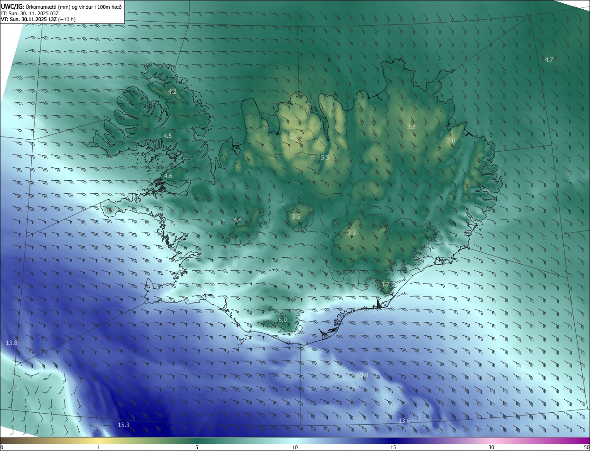Click the value label 3.0 in the east
590x451 pixels.
(x=451, y=140)
